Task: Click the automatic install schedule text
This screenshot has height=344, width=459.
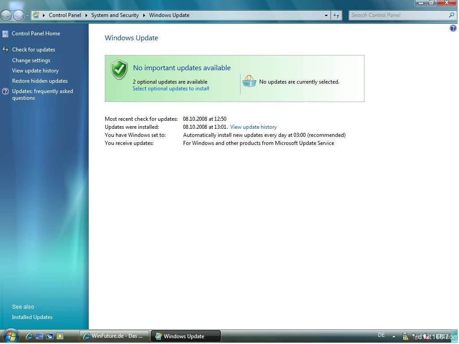Action: pos(264,135)
